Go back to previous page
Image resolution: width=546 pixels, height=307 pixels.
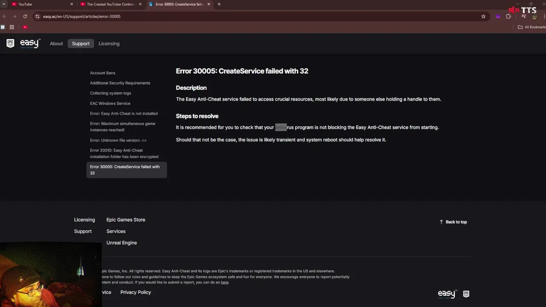5,16
